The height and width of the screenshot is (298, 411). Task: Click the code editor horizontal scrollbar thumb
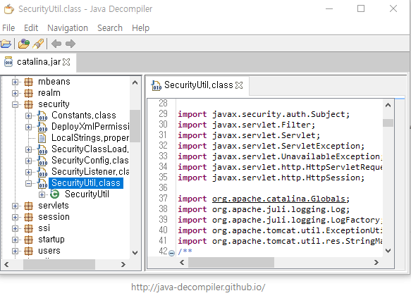click(231, 262)
